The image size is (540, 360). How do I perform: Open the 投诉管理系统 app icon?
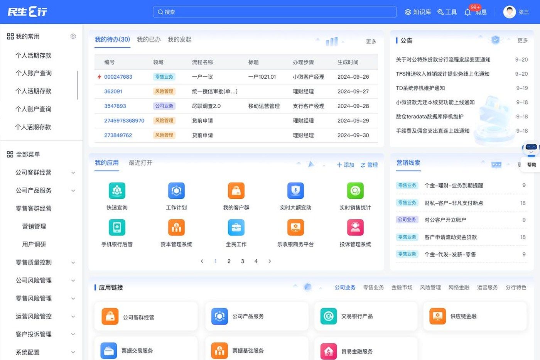[355, 227]
